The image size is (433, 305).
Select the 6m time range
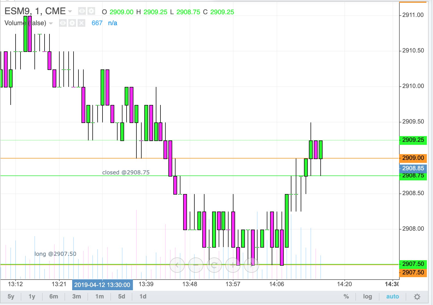54,297
